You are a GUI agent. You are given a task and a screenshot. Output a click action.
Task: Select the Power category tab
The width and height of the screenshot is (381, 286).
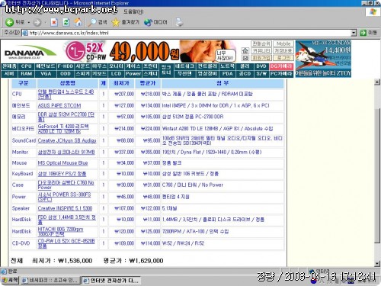tap(133, 74)
